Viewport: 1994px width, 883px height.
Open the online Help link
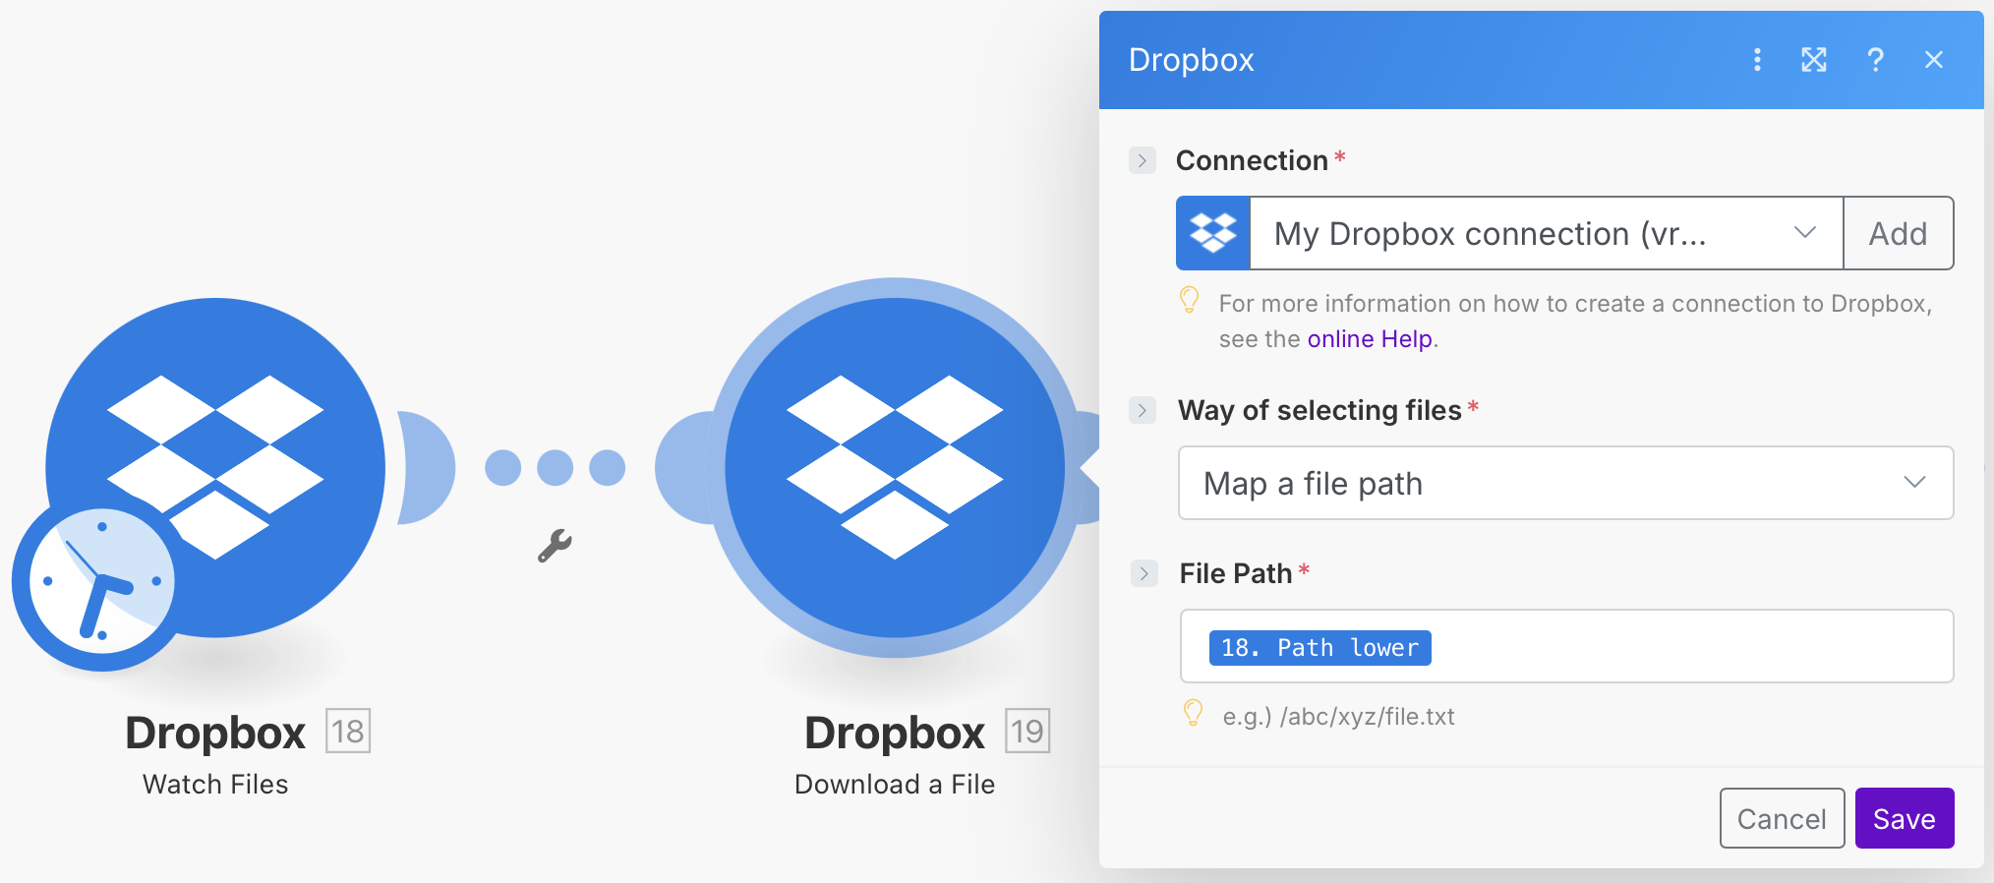click(1370, 339)
